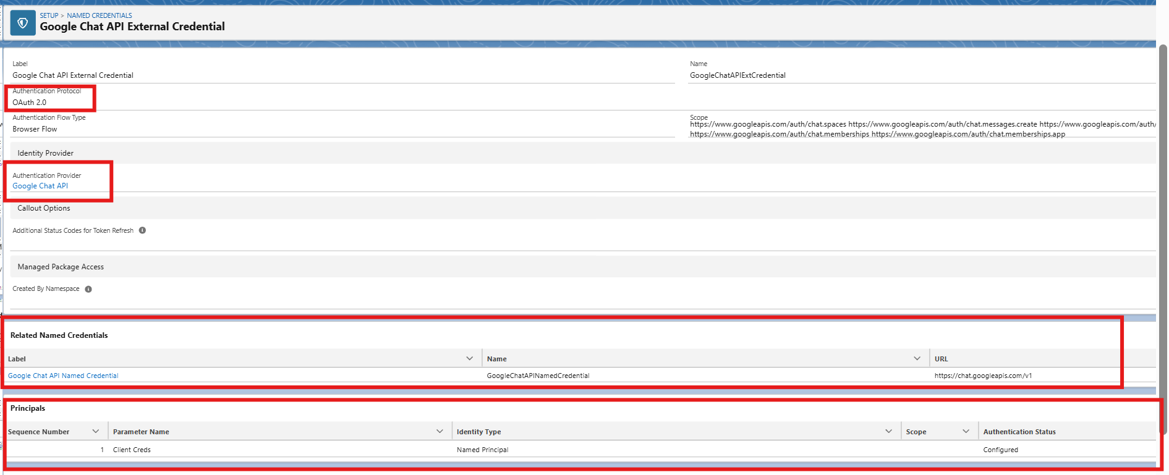Screen dimensions: 1169x475
Task: Click URL column header
Action: point(941,359)
